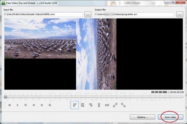Select rotate left 90 degrees icon
The image size is (187, 124).
pos(75,105)
